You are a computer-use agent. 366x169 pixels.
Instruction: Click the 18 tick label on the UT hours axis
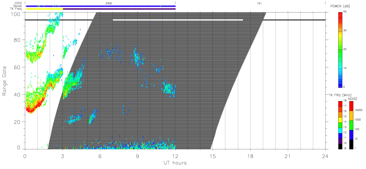pos(250,156)
